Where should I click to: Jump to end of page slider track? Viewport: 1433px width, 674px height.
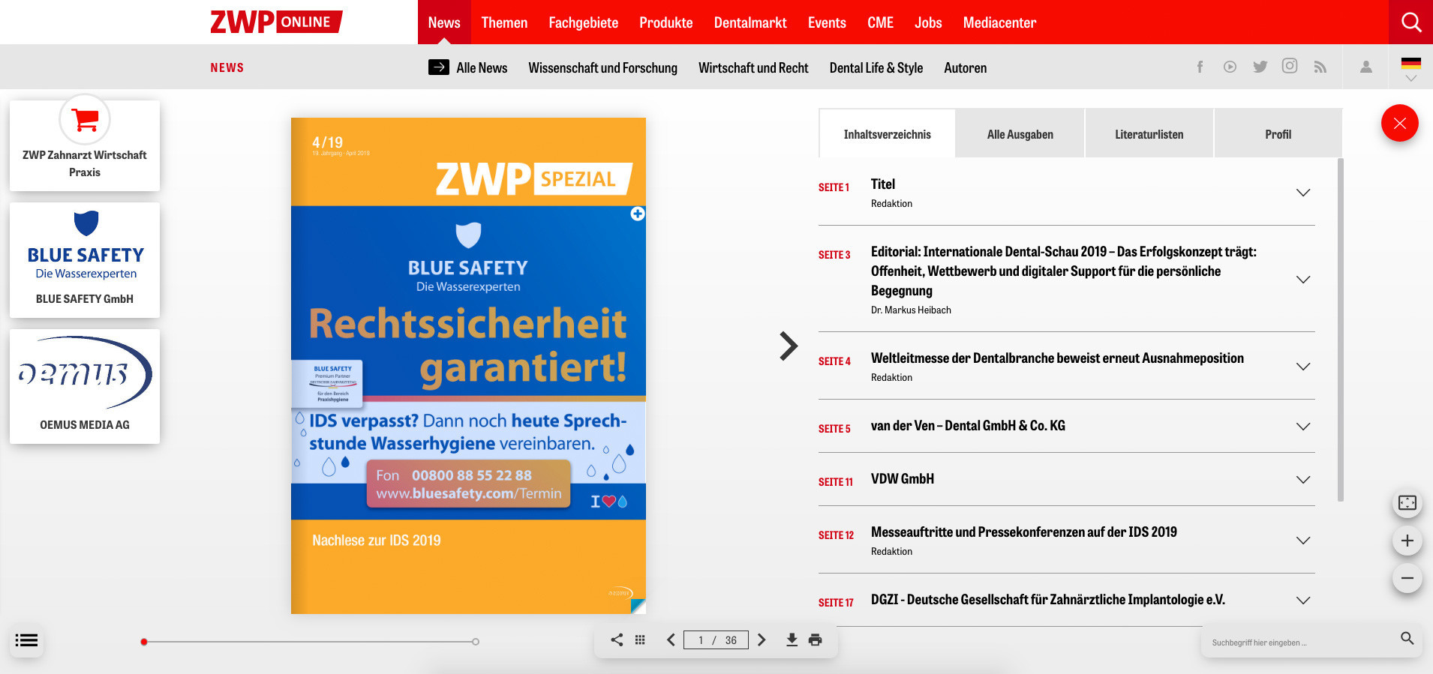(476, 642)
